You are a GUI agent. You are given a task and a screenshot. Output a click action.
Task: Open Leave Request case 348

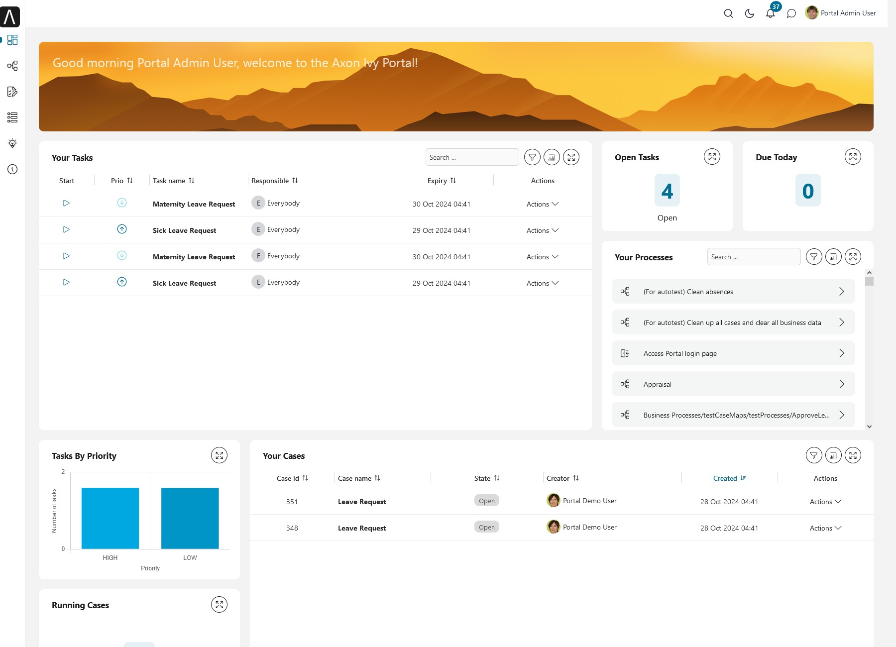362,528
